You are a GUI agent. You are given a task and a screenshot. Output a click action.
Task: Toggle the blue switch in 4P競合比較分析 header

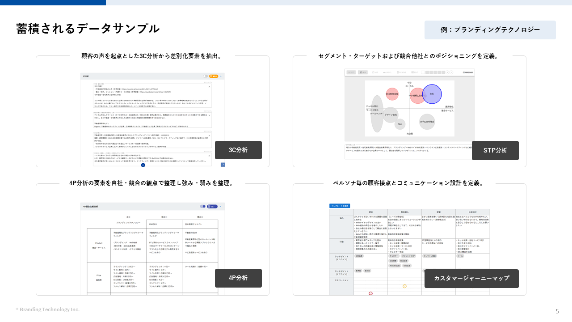(x=203, y=207)
